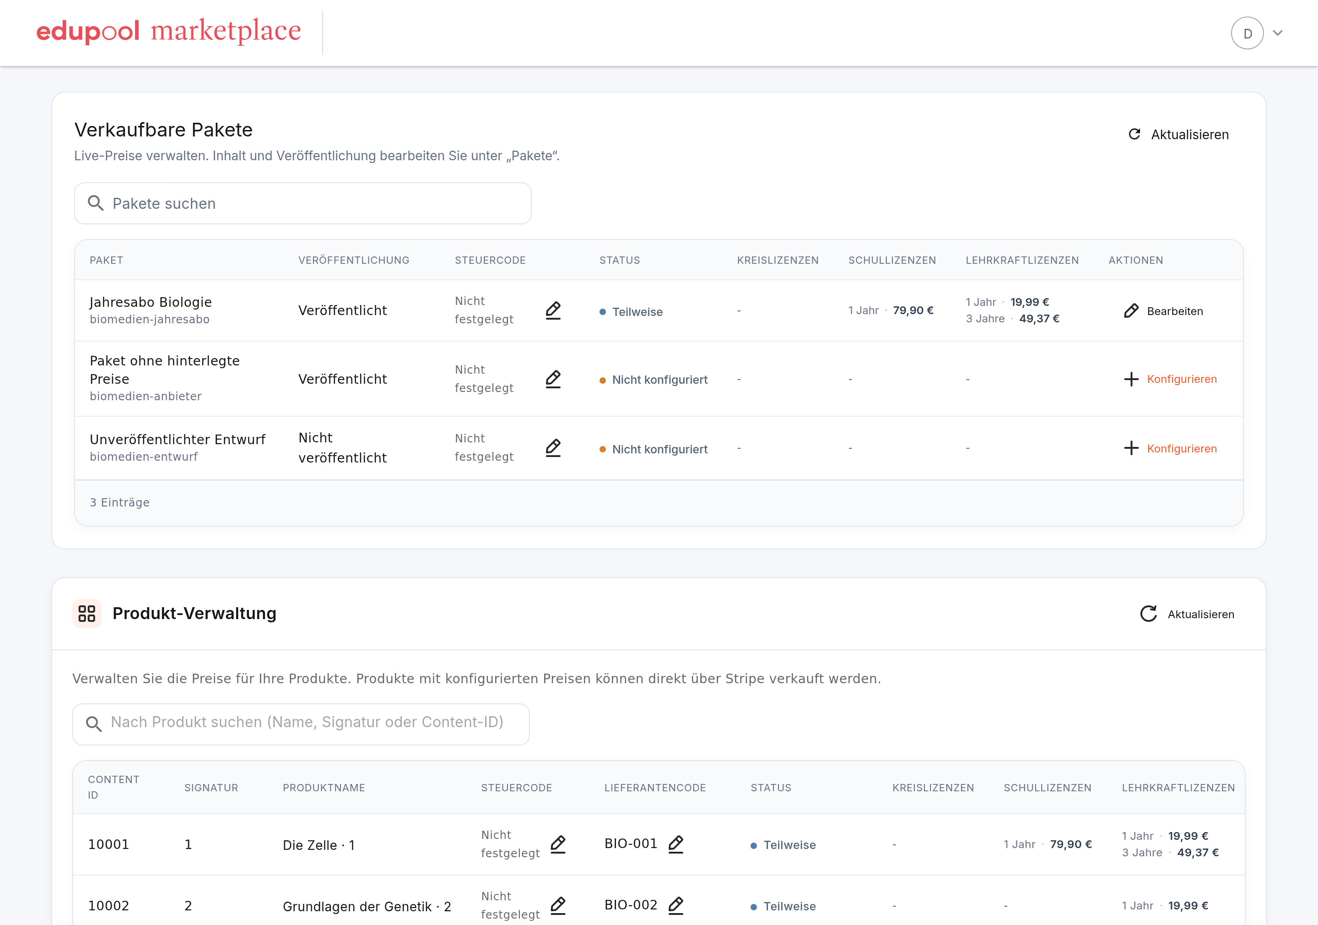Click the Unveröffentlichter Entwurf package name
Image resolution: width=1318 pixels, height=925 pixels.
pos(178,440)
